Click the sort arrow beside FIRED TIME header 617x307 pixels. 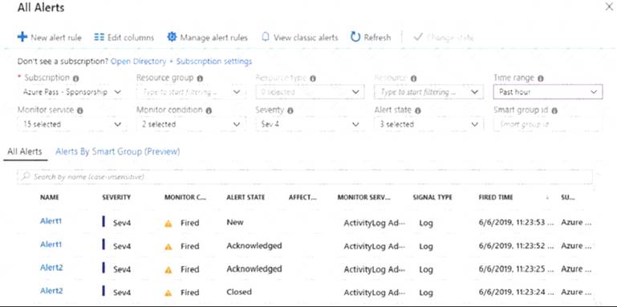tap(547, 198)
